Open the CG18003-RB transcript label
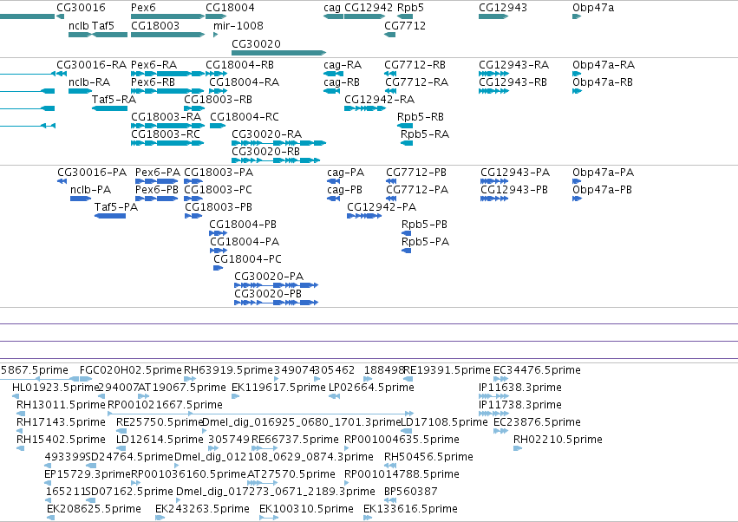The image size is (738, 522). pyautogui.click(x=218, y=100)
